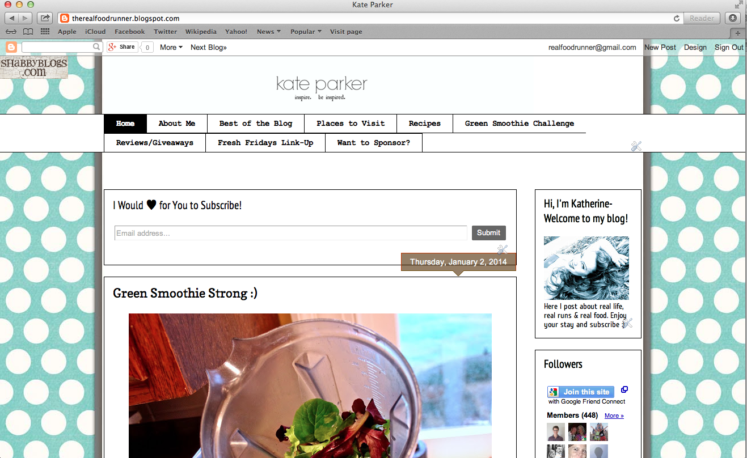Click the reload page icon in address bar
Image resolution: width=747 pixels, height=458 pixels.
(x=676, y=18)
